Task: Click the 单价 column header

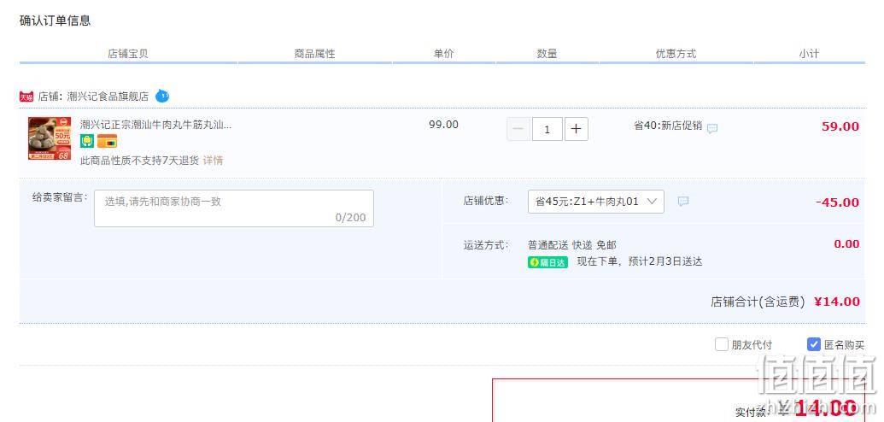Action: point(443,54)
